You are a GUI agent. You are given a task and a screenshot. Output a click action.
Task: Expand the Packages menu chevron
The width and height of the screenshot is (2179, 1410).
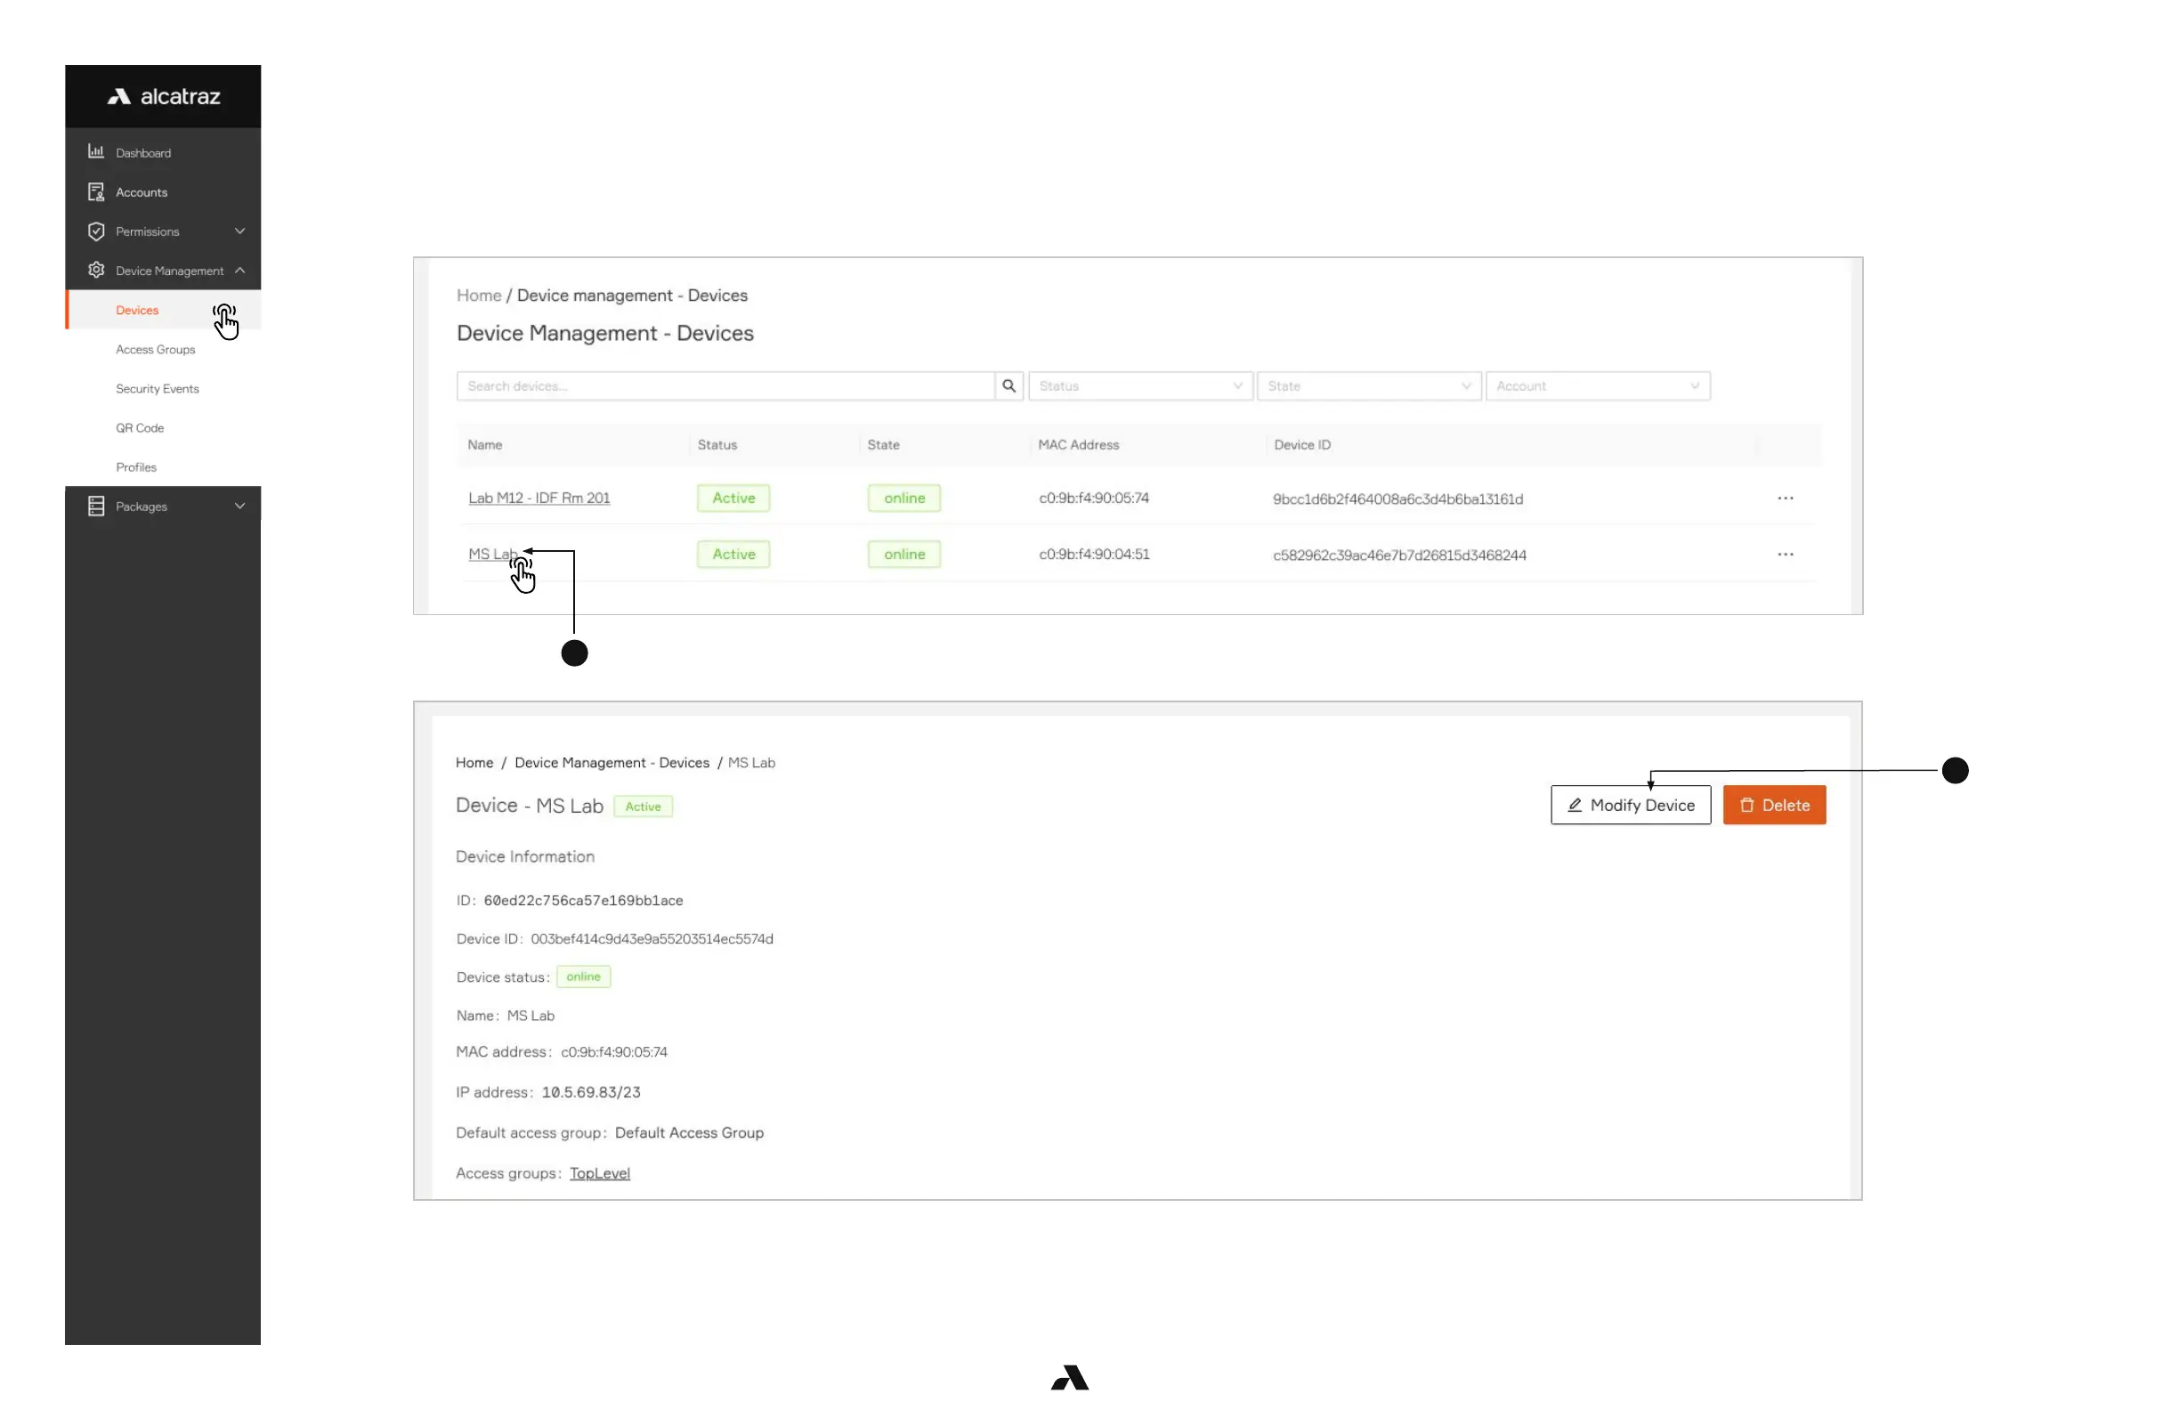click(239, 506)
